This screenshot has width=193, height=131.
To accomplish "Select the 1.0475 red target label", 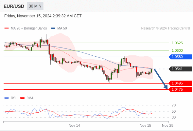I will point(181,89).
